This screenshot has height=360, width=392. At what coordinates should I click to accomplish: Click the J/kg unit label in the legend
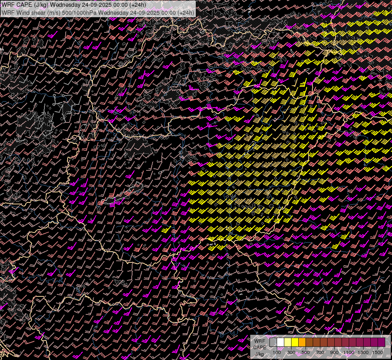259,354
